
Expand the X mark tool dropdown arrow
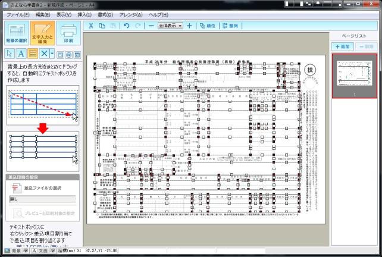point(52,54)
